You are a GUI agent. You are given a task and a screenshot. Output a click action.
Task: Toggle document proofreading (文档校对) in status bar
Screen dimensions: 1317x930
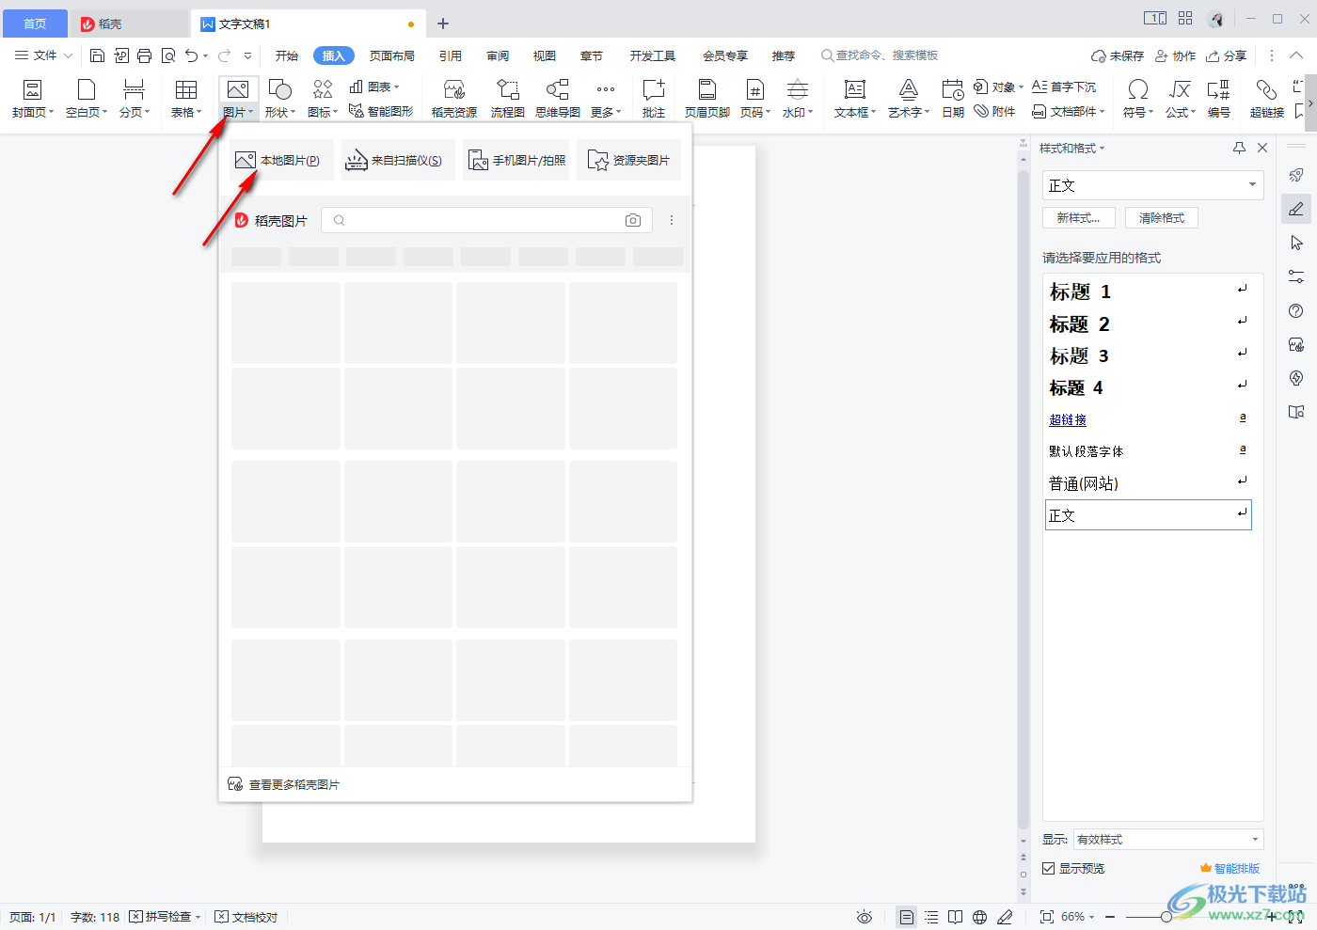246,917
